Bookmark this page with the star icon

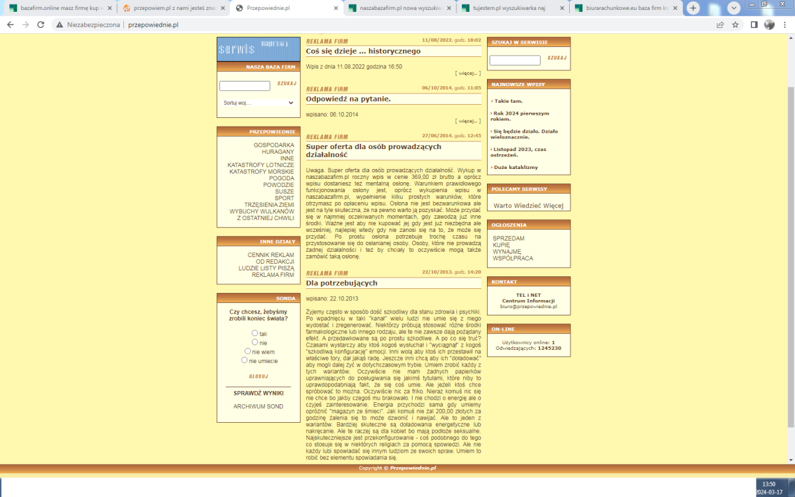[x=735, y=25]
